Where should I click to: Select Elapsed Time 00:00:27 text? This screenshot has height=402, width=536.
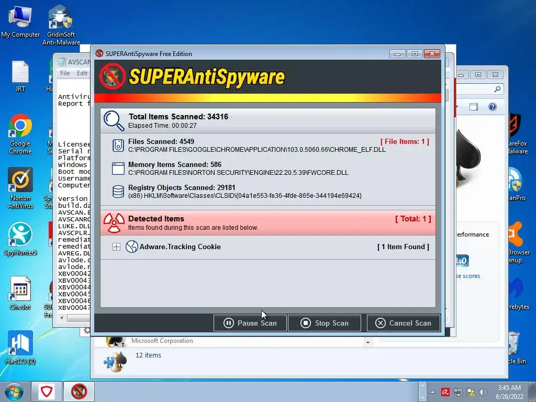point(162,126)
